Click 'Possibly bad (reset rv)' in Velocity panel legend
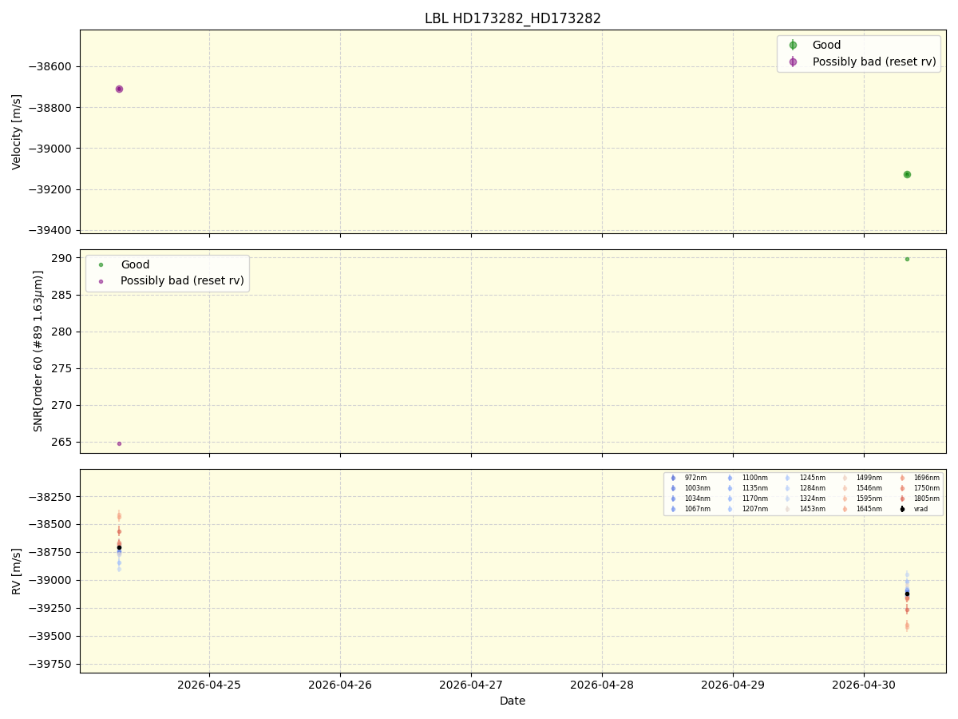Image resolution: width=958 pixels, height=719 pixels. pyautogui.click(x=874, y=62)
